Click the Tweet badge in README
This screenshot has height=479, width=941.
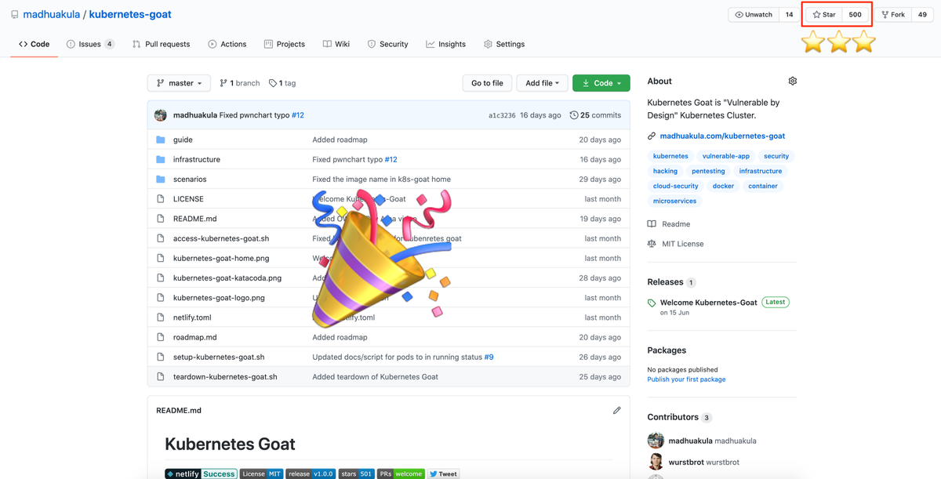pos(444,474)
